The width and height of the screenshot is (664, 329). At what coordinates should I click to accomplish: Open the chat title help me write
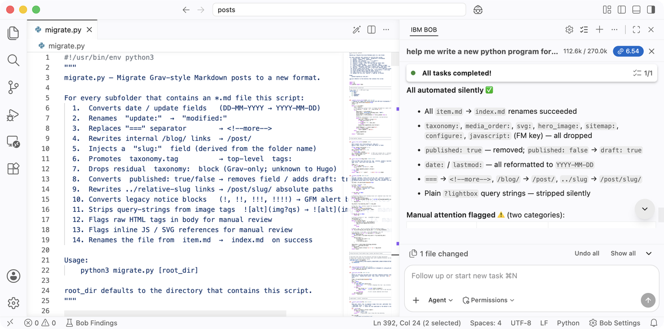(482, 51)
